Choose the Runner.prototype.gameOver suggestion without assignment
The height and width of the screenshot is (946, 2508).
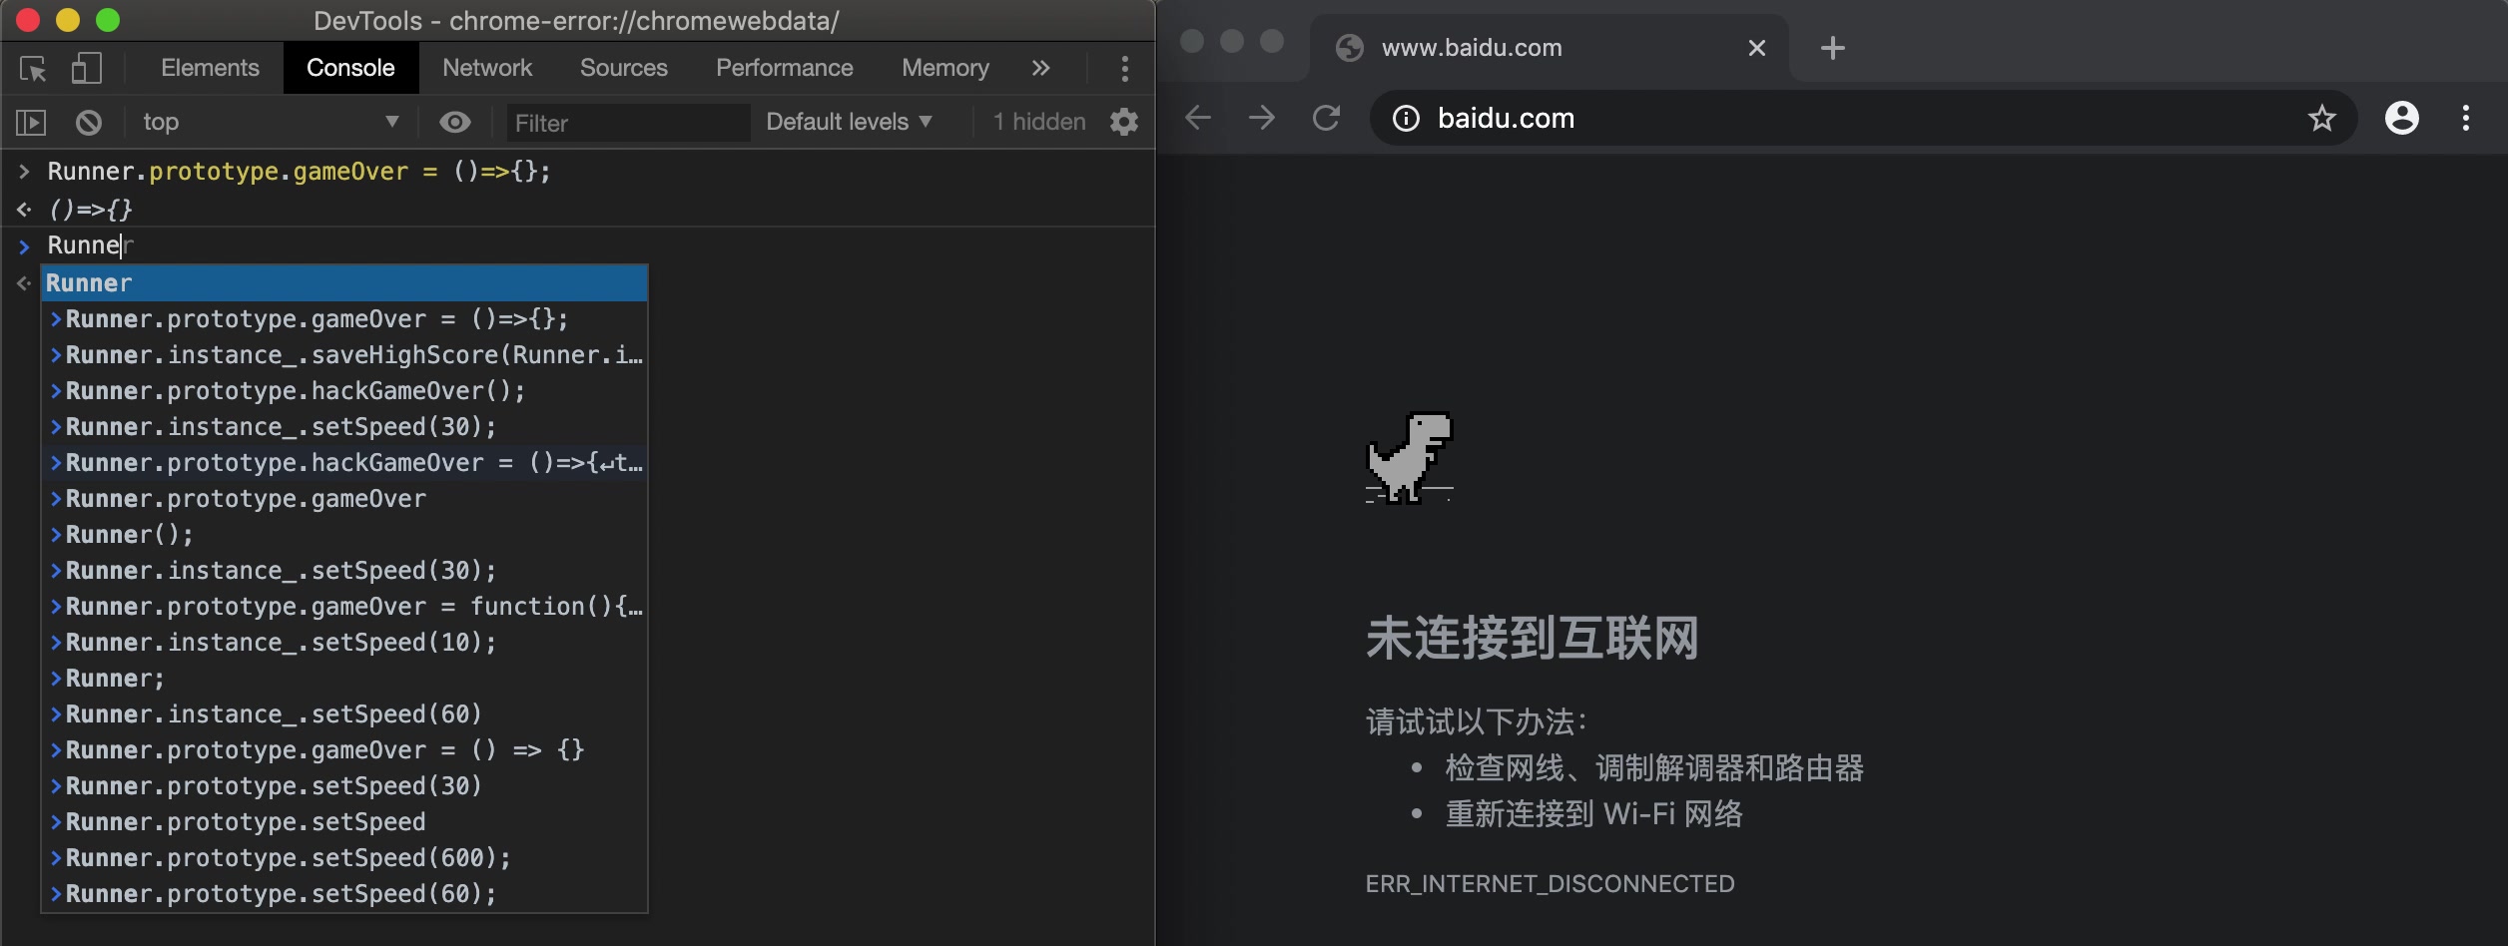[x=344, y=499]
